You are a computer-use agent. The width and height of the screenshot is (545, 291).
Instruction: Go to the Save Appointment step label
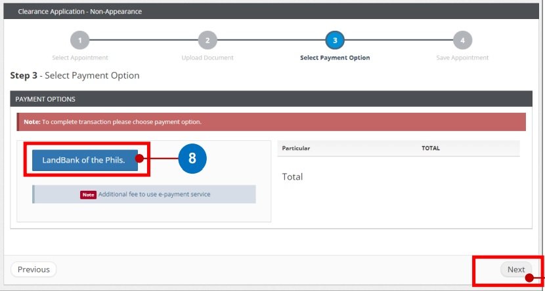pos(462,58)
